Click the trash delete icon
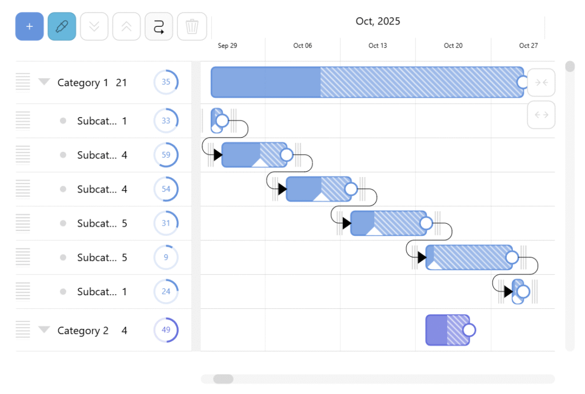Screen dimensions: 585x394 (192, 26)
